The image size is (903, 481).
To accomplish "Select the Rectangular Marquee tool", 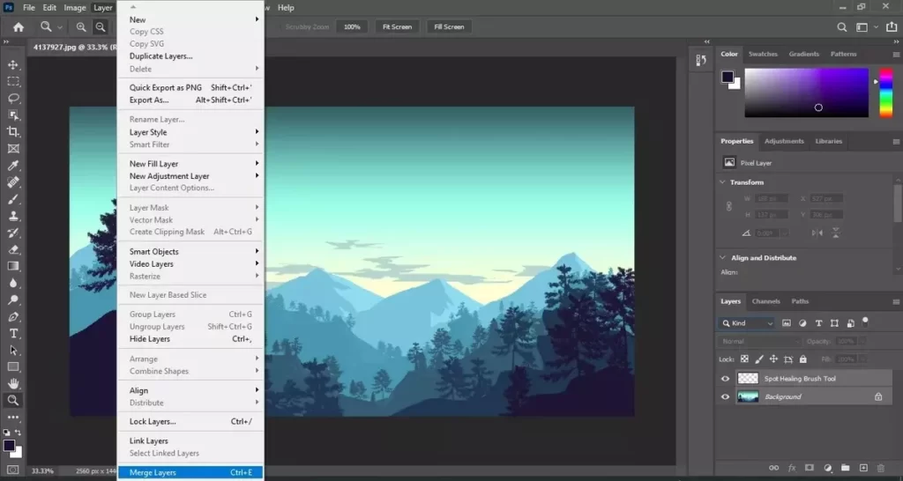I will click(x=13, y=82).
